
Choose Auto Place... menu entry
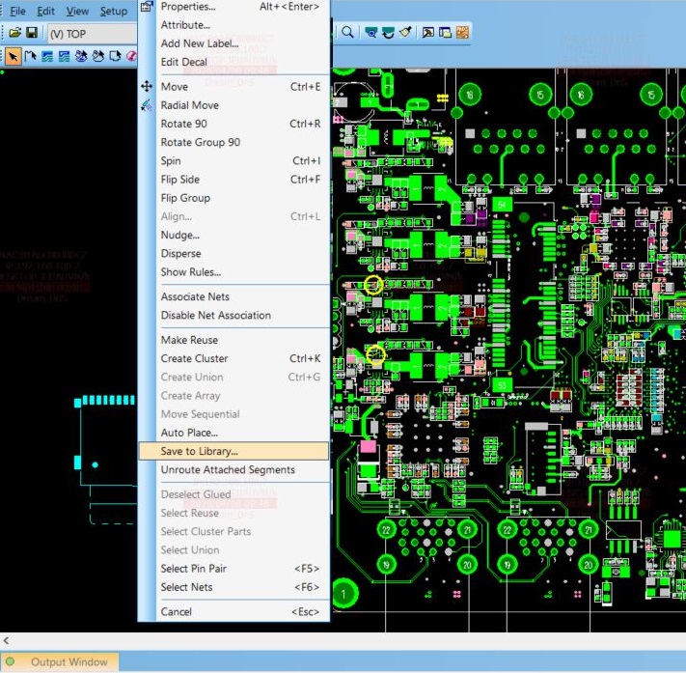click(234, 433)
